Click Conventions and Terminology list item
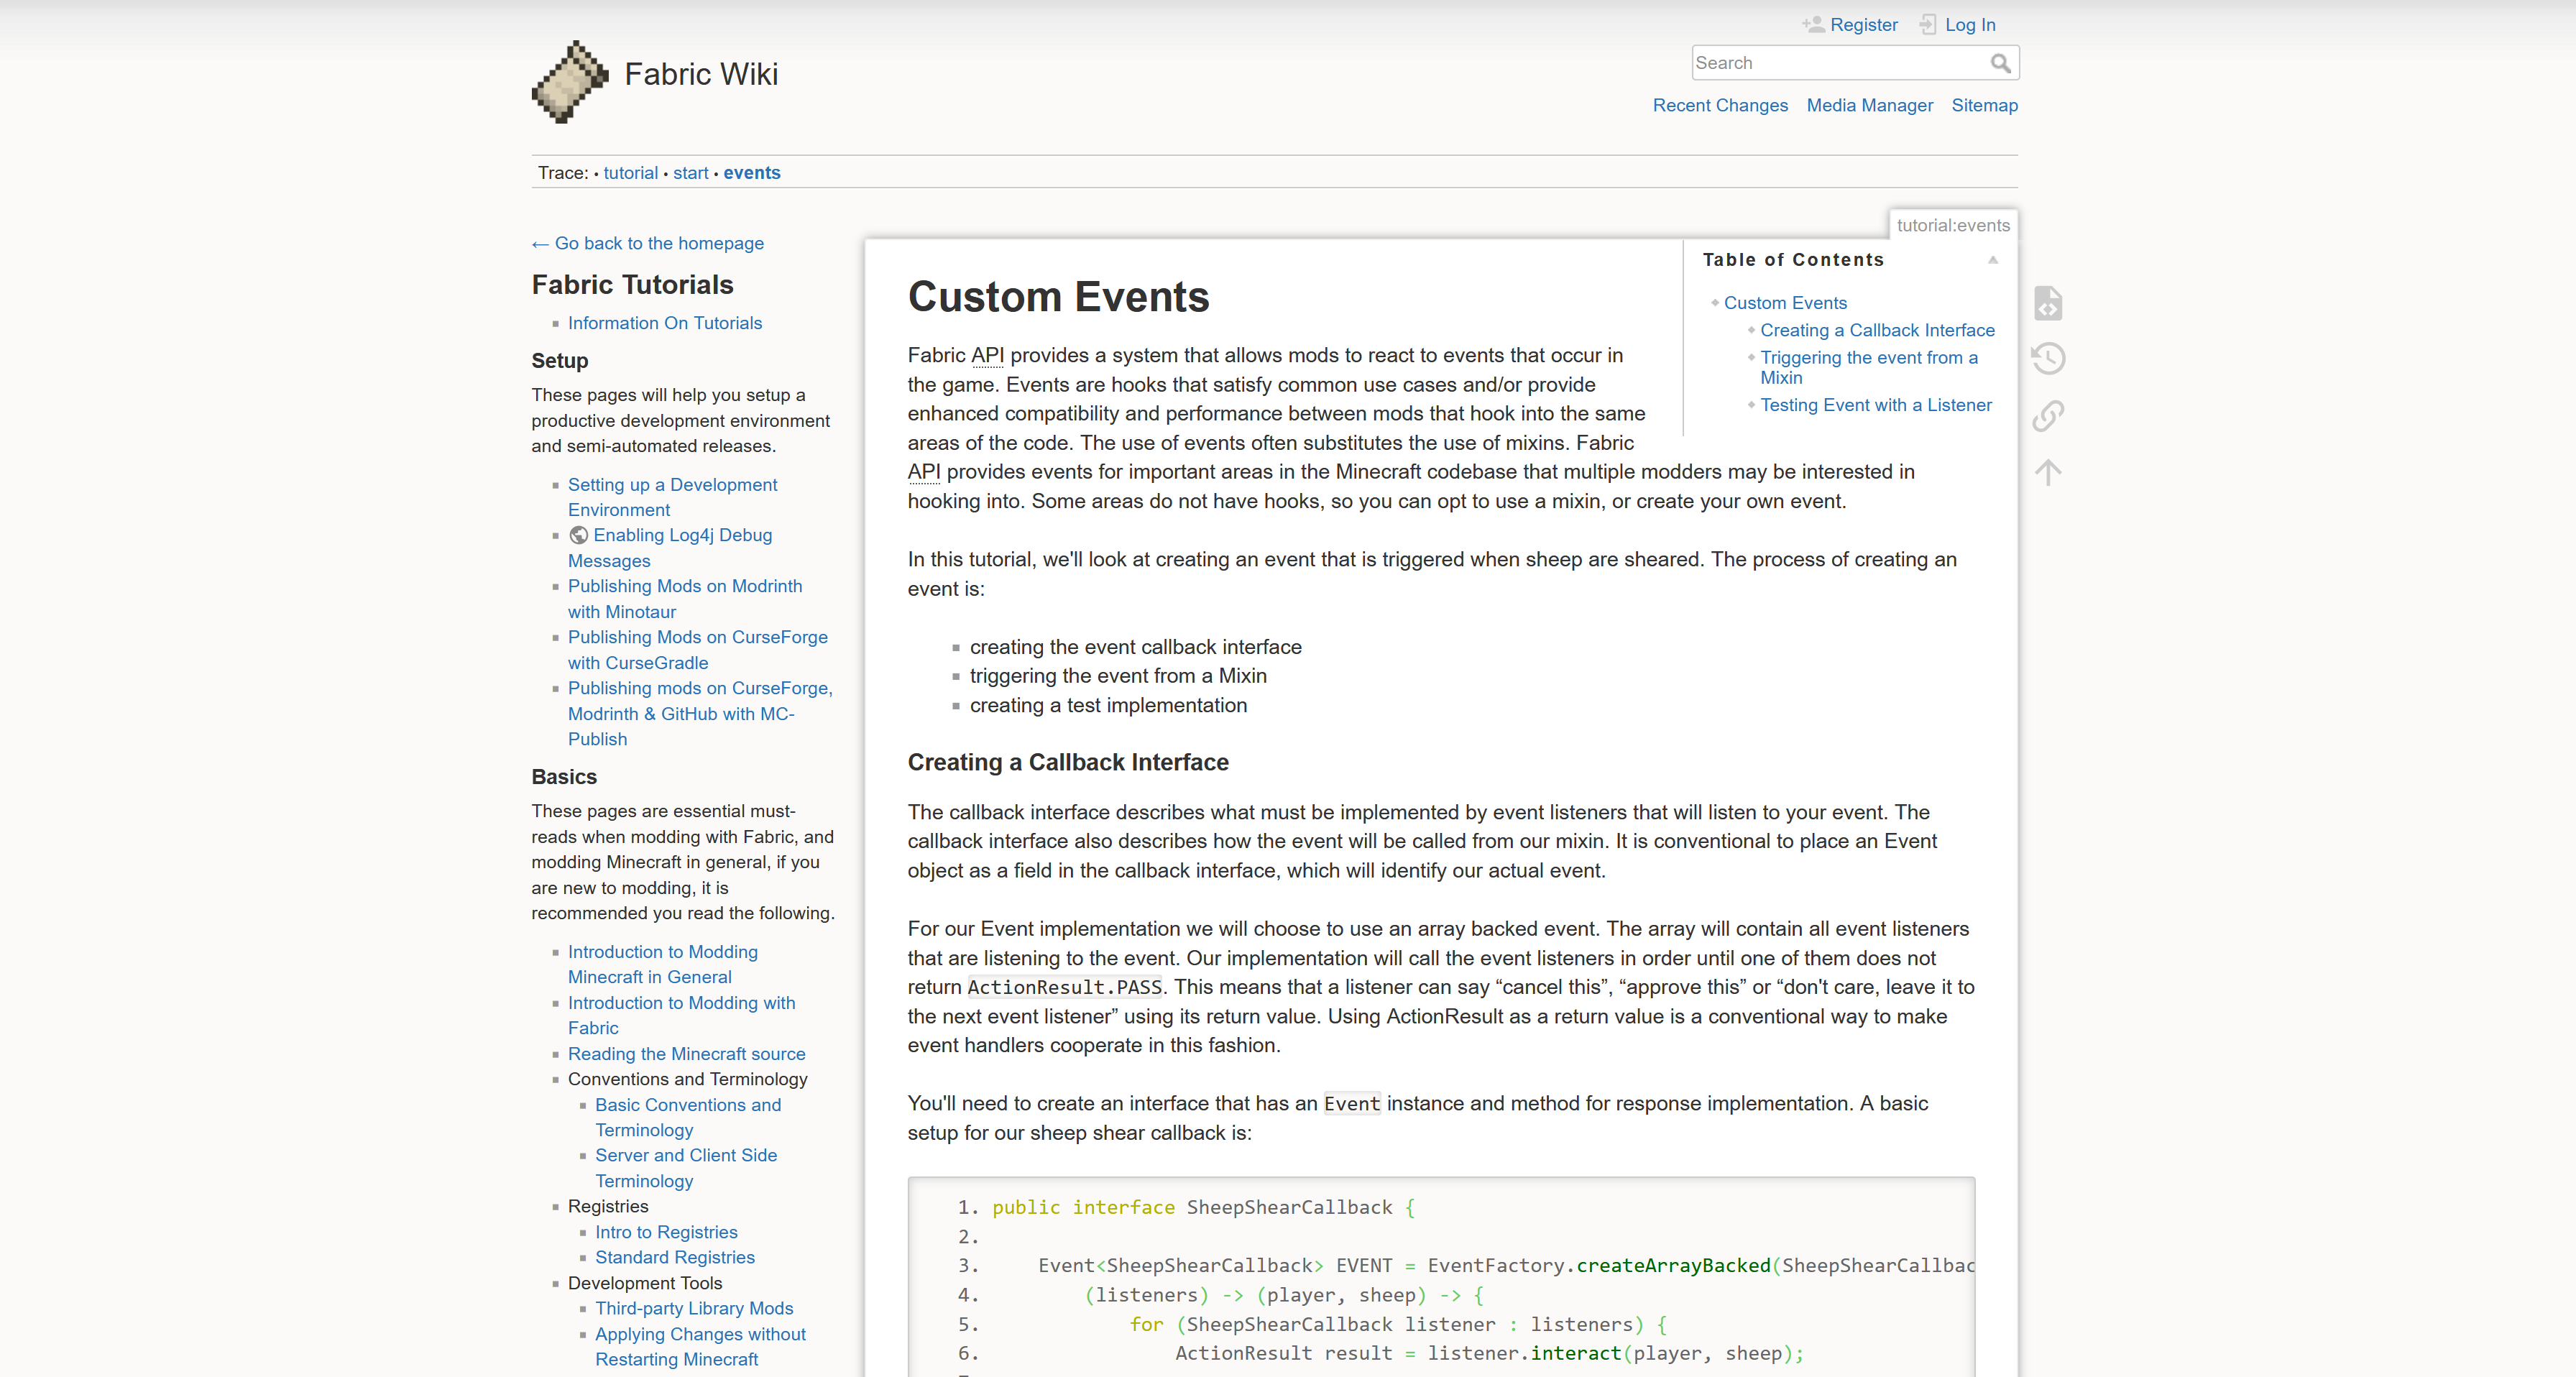 pos(687,1079)
